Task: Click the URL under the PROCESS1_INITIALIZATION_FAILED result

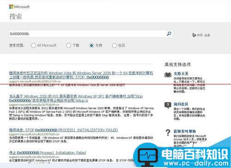Action: (x=34, y=134)
